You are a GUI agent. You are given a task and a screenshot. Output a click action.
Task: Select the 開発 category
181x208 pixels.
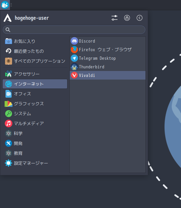pos(35,143)
